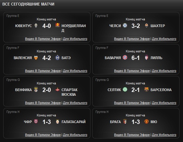Click the Nordsjaelland club crest icon
The width and height of the screenshot is (183, 142).
[x=57, y=26]
